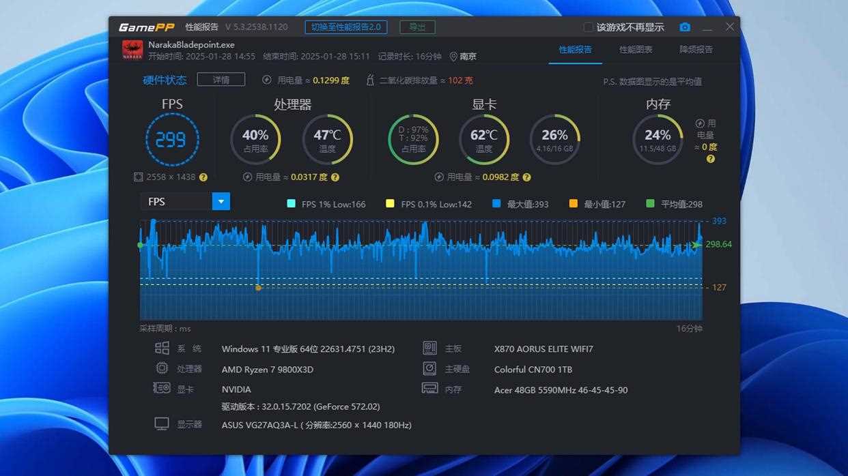Open the FPS chart type dropdown arrow
848x476 pixels.
coord(221,202)
